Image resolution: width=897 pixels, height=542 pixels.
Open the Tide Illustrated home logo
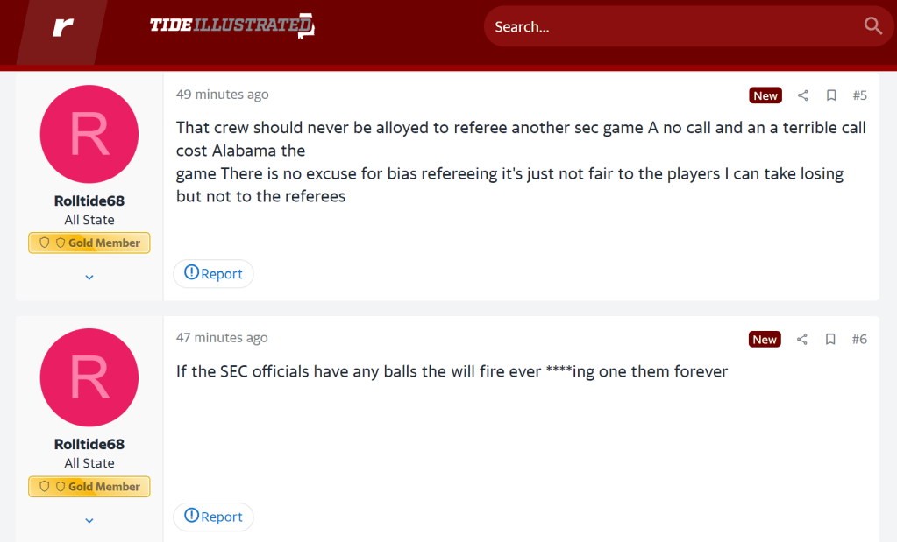pos(231,26)
